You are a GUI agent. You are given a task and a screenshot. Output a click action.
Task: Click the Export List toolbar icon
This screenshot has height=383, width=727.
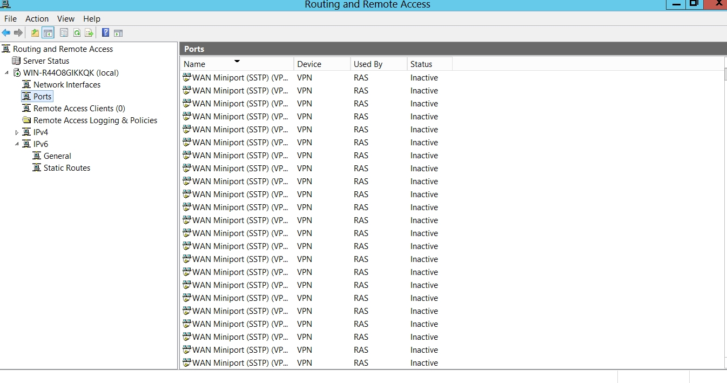[x=89, y=33]
